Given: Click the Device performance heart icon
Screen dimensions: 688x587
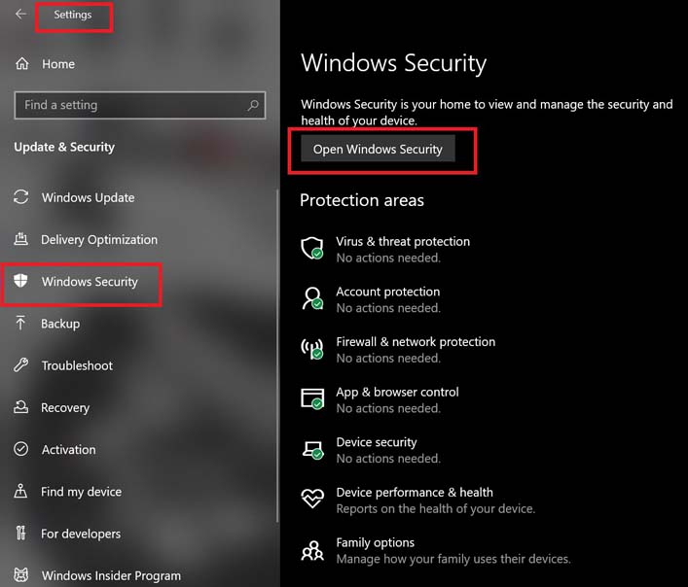Looking at the screenshot, I should tap(311, 500).
